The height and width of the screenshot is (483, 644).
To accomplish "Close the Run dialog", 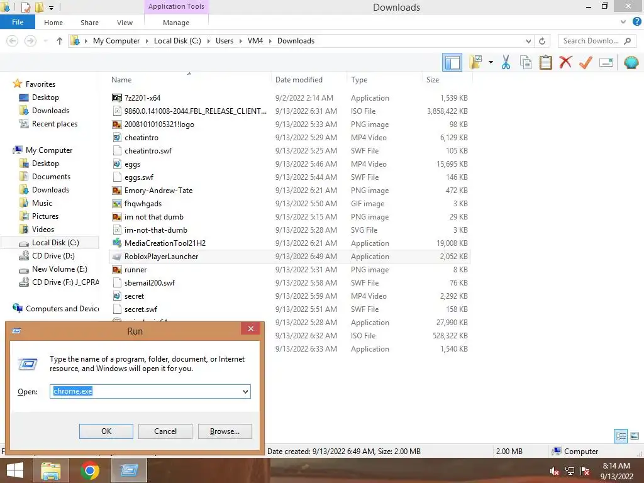I will pos(250,328).
